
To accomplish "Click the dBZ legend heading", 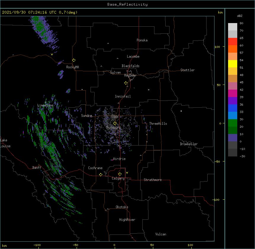I will pyautogui.click(x=240, y=16).
